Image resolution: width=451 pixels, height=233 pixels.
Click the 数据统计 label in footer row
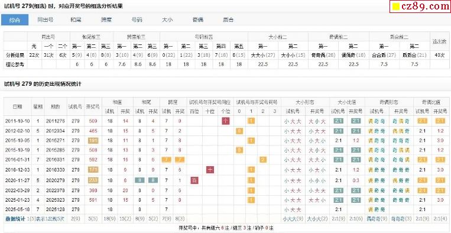pos(15,219)
